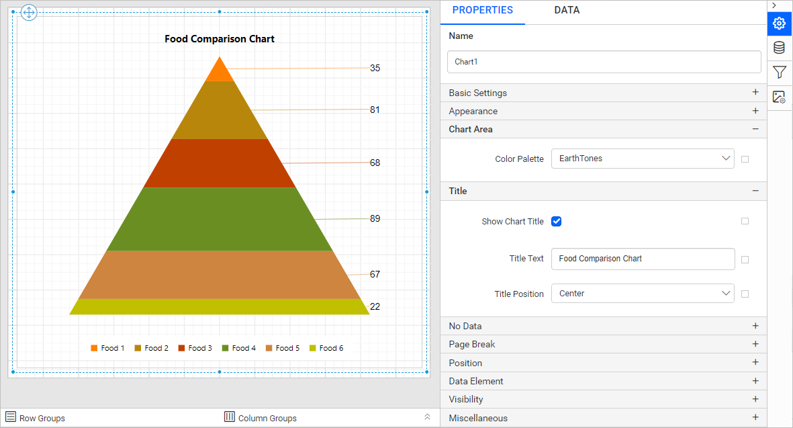Open the Title Position Center dropdown
The height and width of the screenshot is (428, 793).
click(643, 294)
